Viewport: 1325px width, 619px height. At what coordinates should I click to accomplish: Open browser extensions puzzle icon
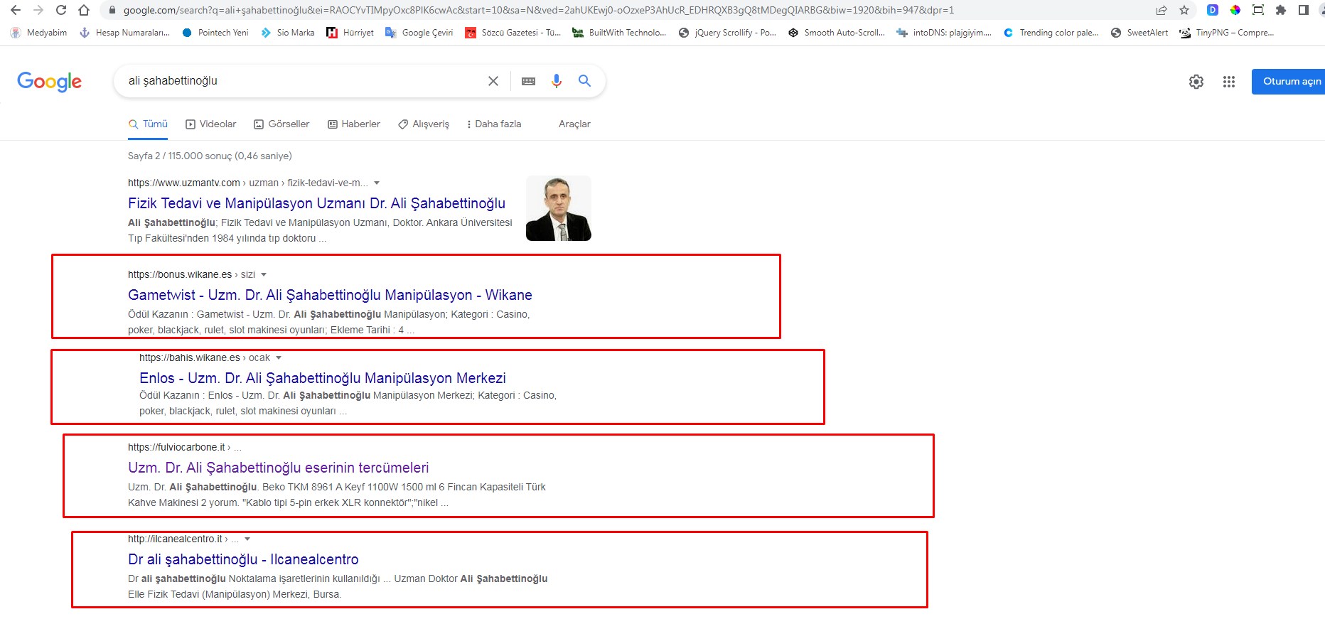coord(1281,10)
